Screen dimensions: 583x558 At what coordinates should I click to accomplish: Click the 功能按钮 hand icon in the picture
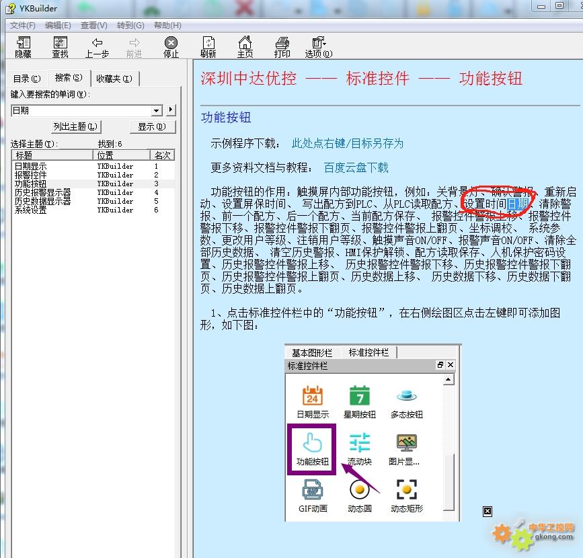[x=312, y=442]
